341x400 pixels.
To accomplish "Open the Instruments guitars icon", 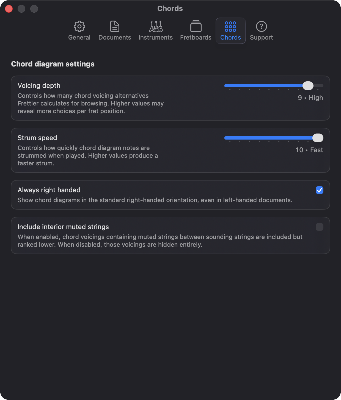I will [156, 26].
